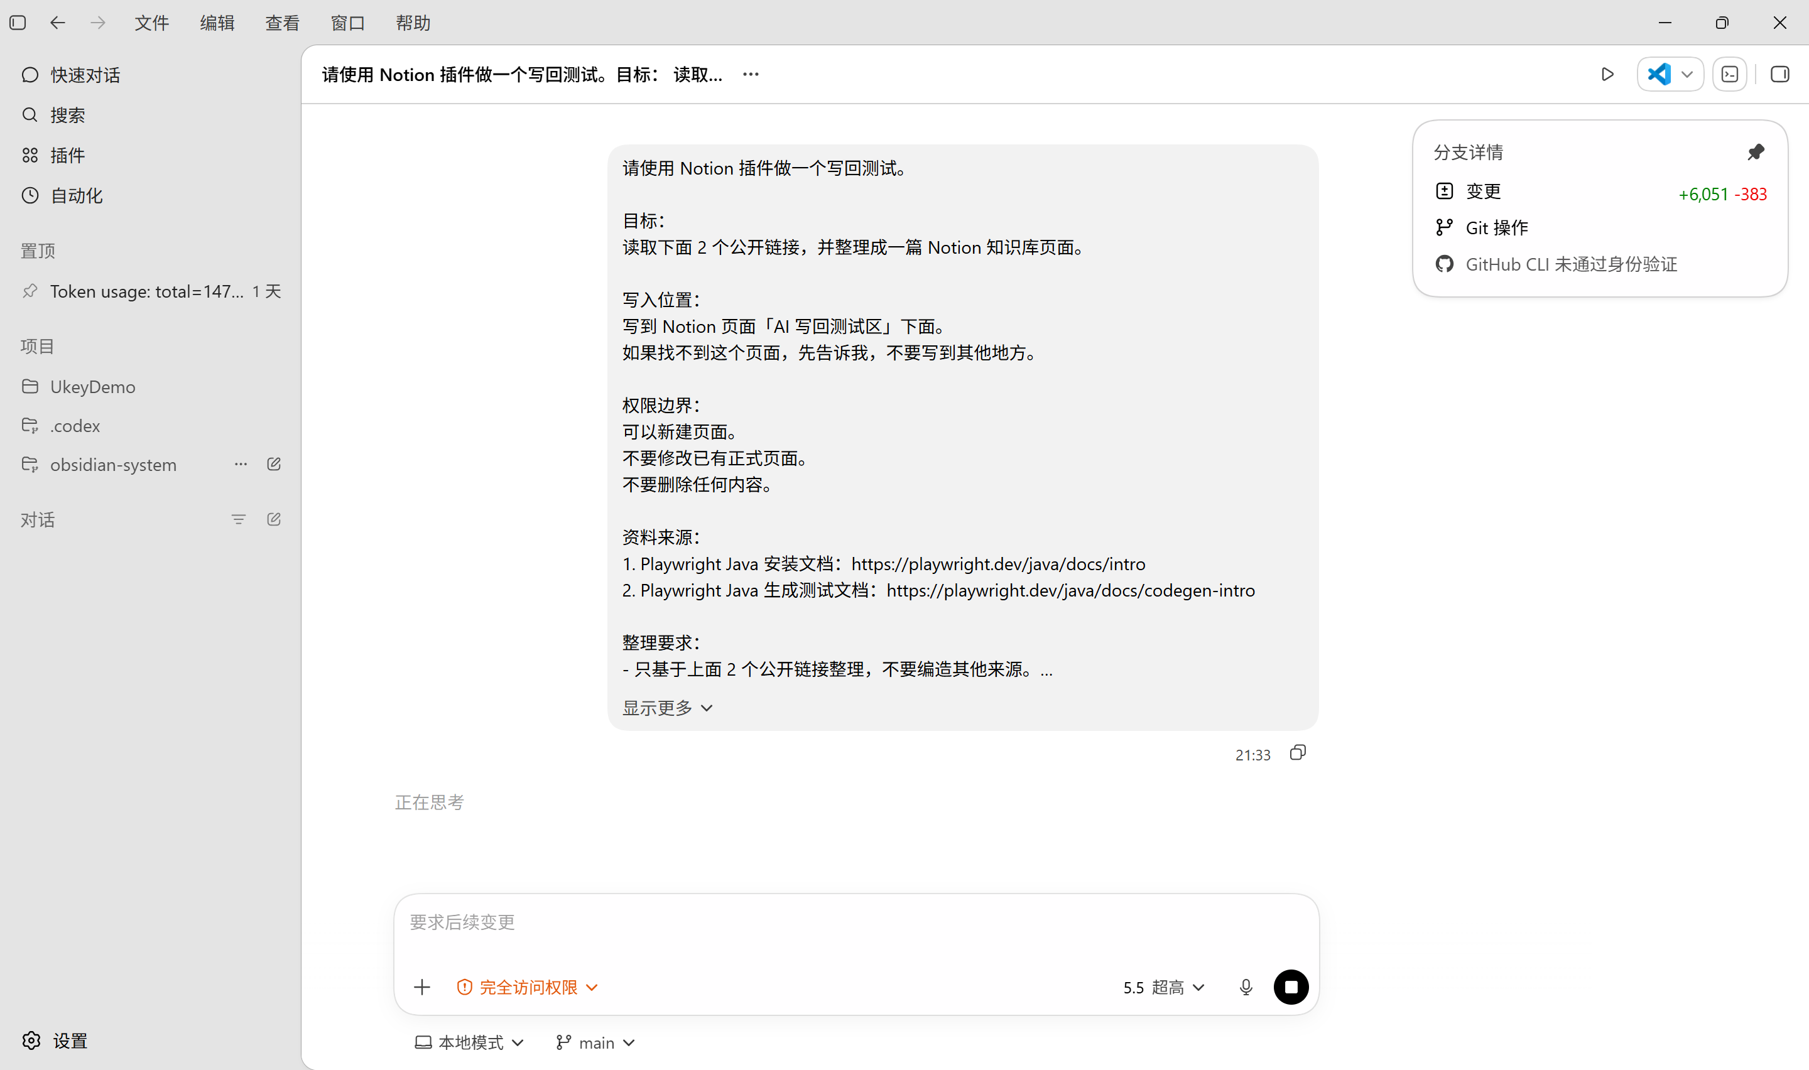Open 搜索 in the sidebar

point(150,116)
